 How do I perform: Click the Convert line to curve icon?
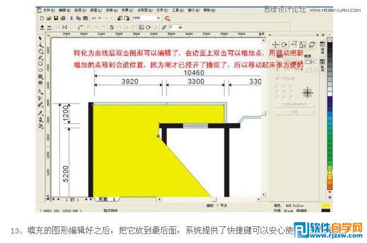point(81,27)
